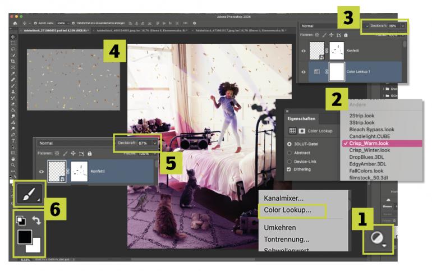The width and height of the screenshot is (432, 271).
Task: Open the Deckkraft 35% dropdown arrow
Action: tap(403, 26)
